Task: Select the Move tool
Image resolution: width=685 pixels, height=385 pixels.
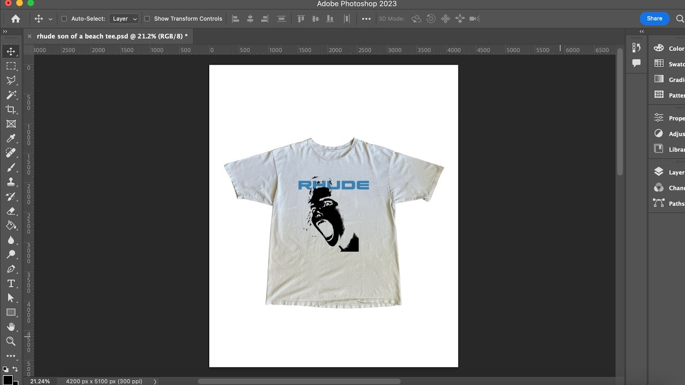Action: point(11,51)
